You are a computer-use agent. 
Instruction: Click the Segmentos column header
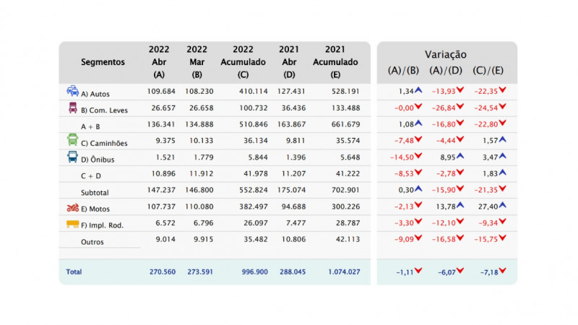pyautogui.click(x=103, y=63)
